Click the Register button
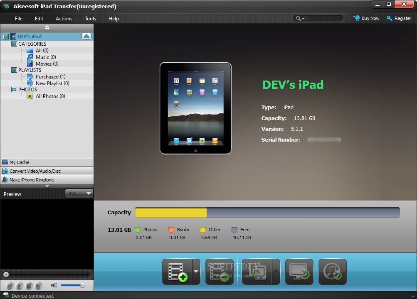This screenshot has width=417, height=299. 399,18
